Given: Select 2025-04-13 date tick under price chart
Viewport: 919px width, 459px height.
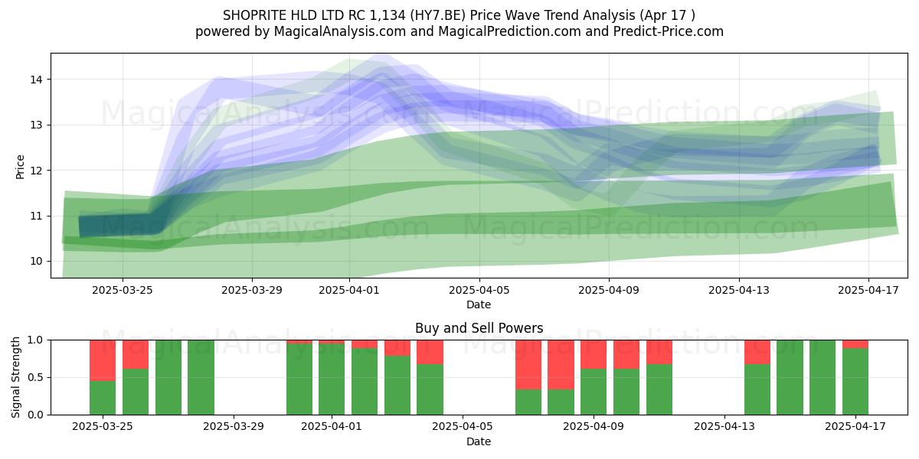Looking at the screenshot, I should tap(739, 290).
